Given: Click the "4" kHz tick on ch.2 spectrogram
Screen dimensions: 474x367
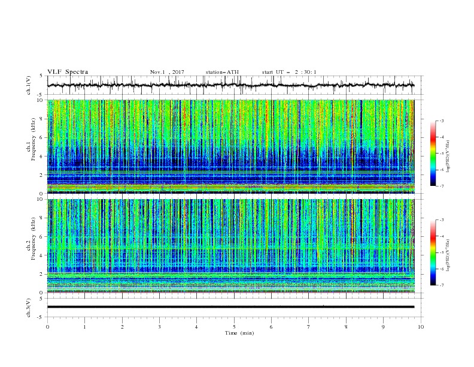Looking at the screenshot, I should click(x=42, y=255).
